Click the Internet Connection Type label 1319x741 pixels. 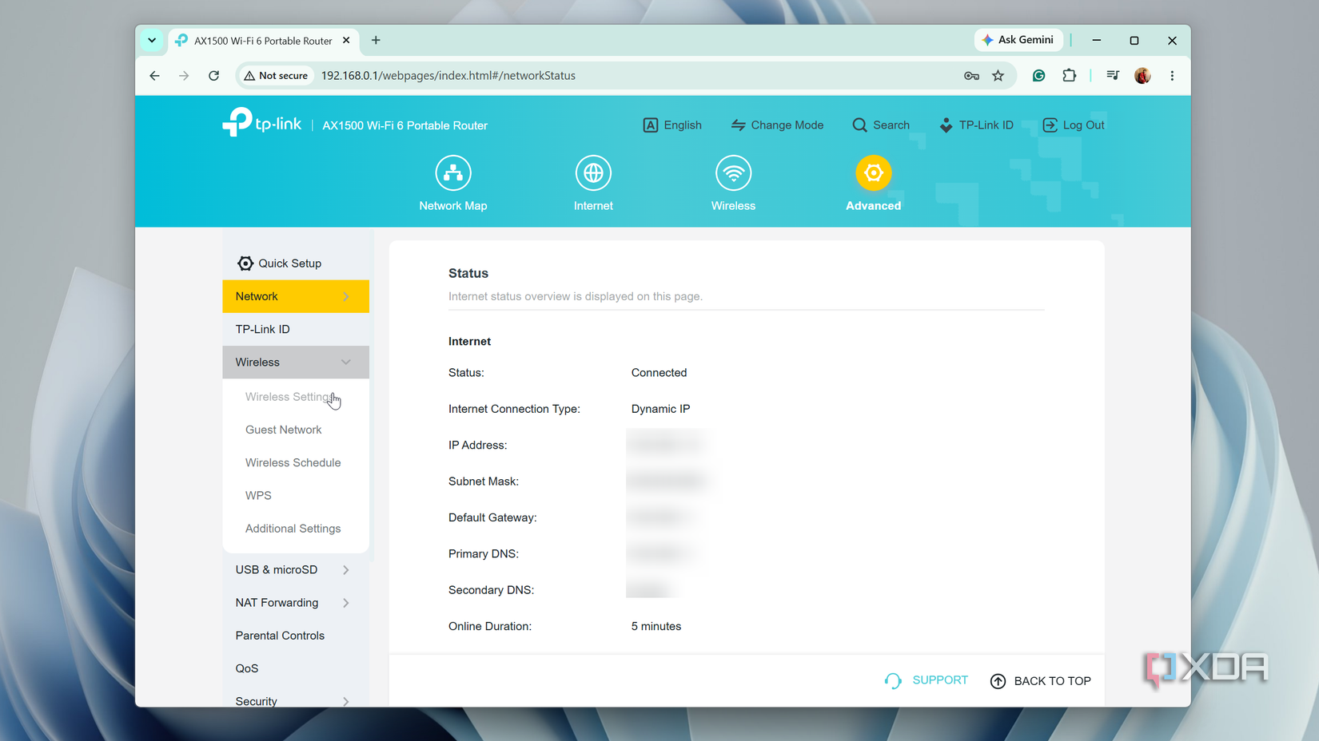[514, 409]
